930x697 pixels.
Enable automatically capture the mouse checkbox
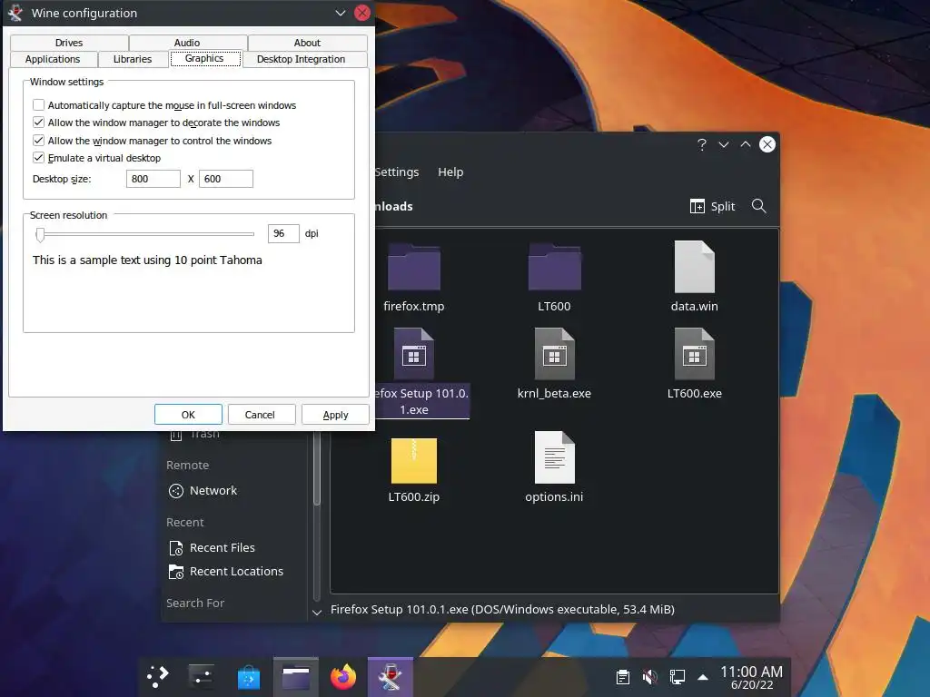pyautogui.click(x=38, y=105)
